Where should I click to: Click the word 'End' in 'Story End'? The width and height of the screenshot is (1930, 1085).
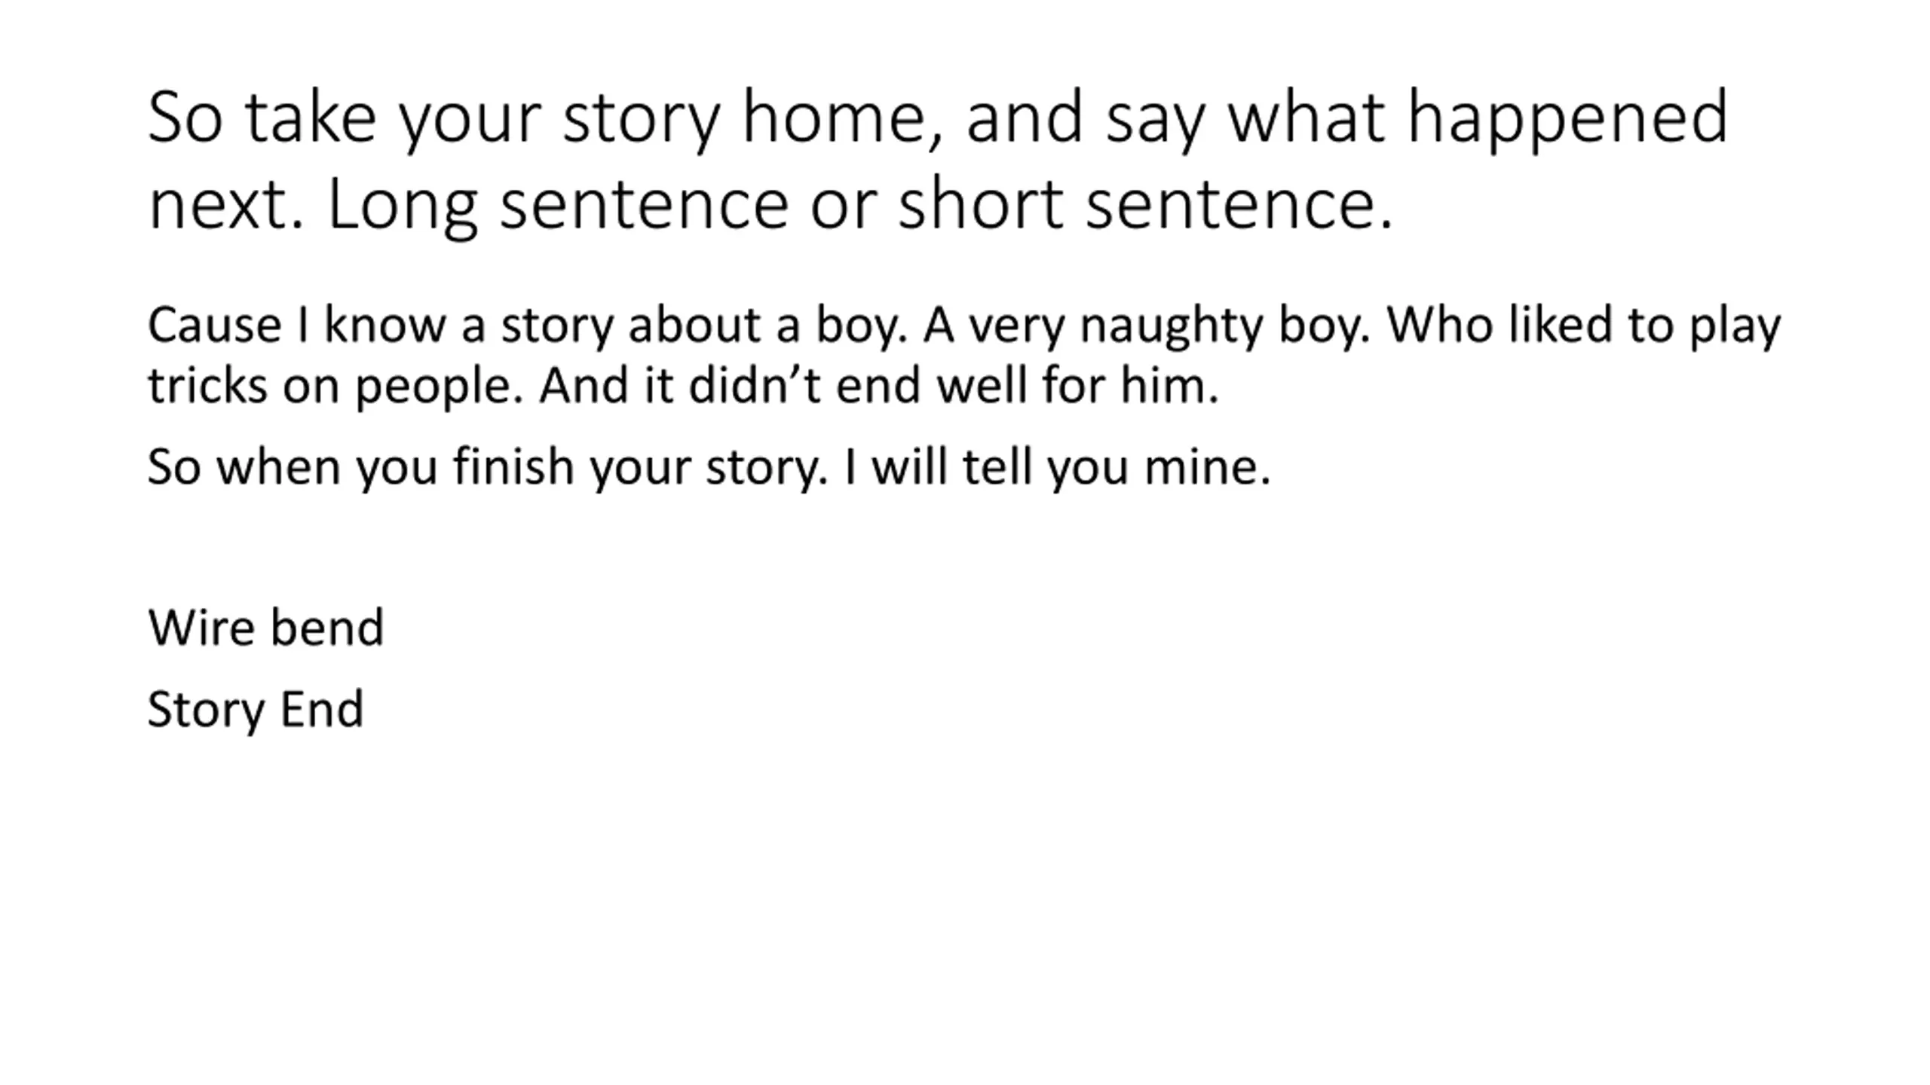pos(322,710)
